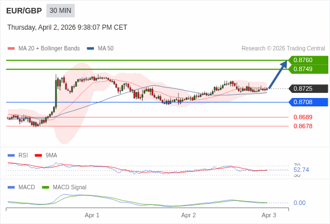Click the RSI value 52.74

(301, 170)
